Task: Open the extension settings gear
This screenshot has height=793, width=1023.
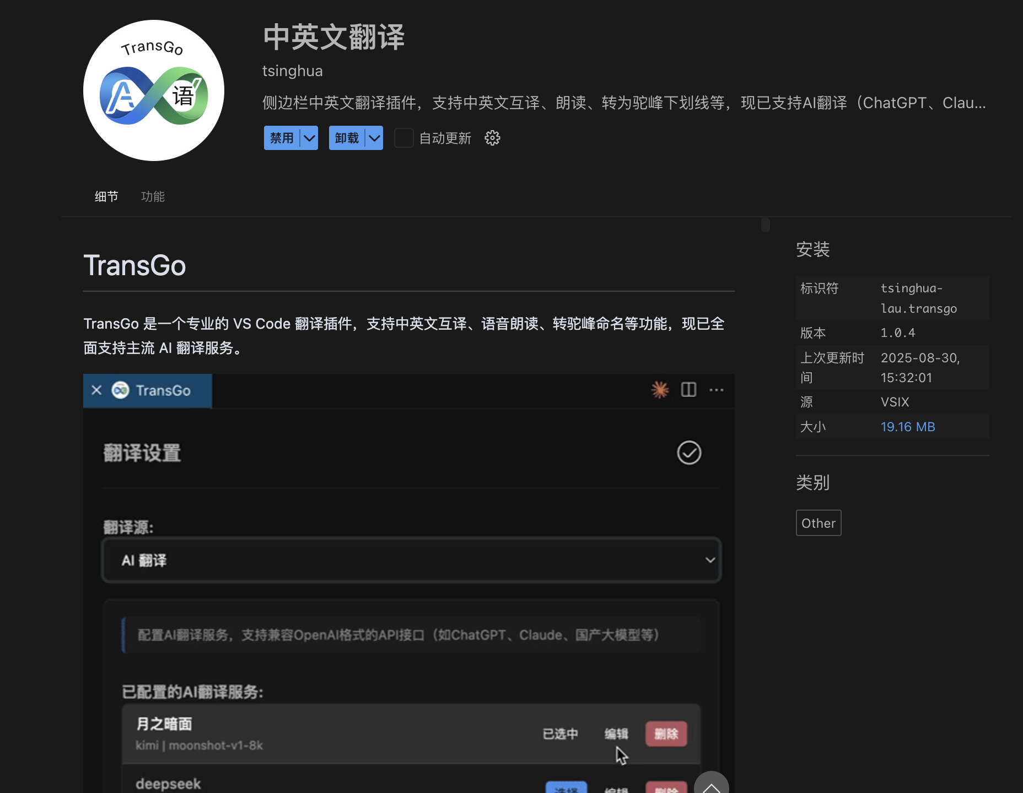Action: pos(492,138)
